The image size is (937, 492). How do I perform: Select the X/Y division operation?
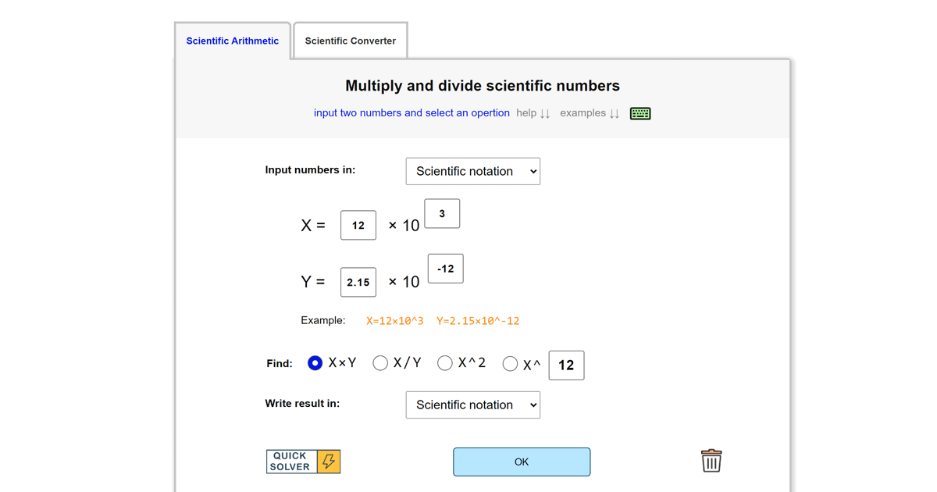tap(380, 362)
